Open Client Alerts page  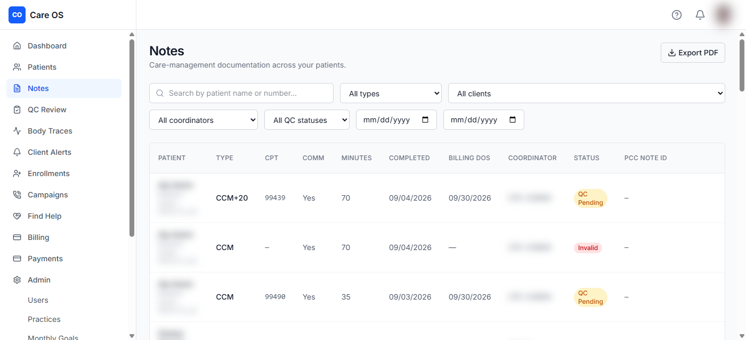(64, 152)
